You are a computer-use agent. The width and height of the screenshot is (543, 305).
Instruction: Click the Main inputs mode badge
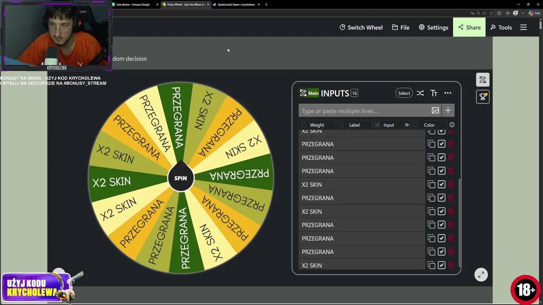[x=309, y=93]
